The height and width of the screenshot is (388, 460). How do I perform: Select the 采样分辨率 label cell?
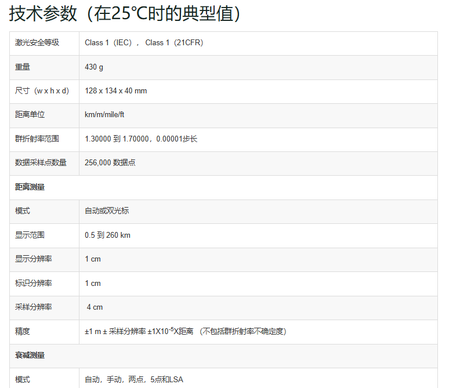[x=44, y=308]
